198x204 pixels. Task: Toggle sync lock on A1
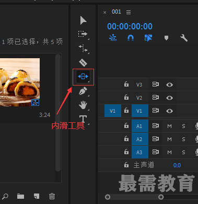pos(156,126)
